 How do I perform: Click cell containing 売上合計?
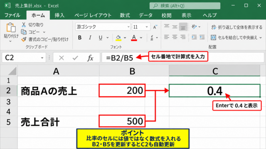[x=58, y=122]
